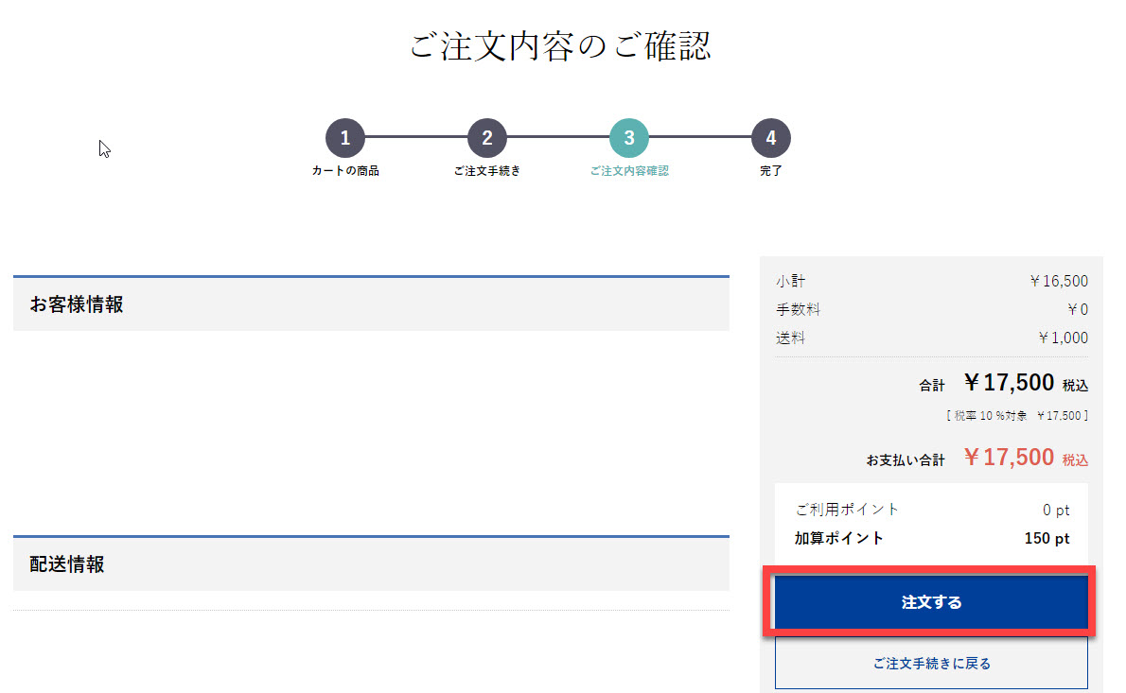Click the 小計 amount ￥16,500
The height and width of the screenshot is (693, 1126).
pos(1059,281)
